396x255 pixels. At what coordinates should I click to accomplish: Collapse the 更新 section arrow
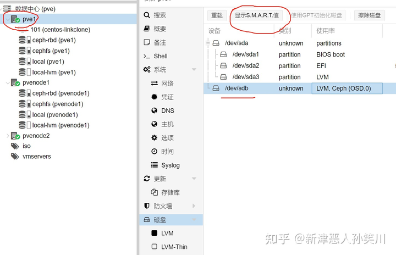194,179
